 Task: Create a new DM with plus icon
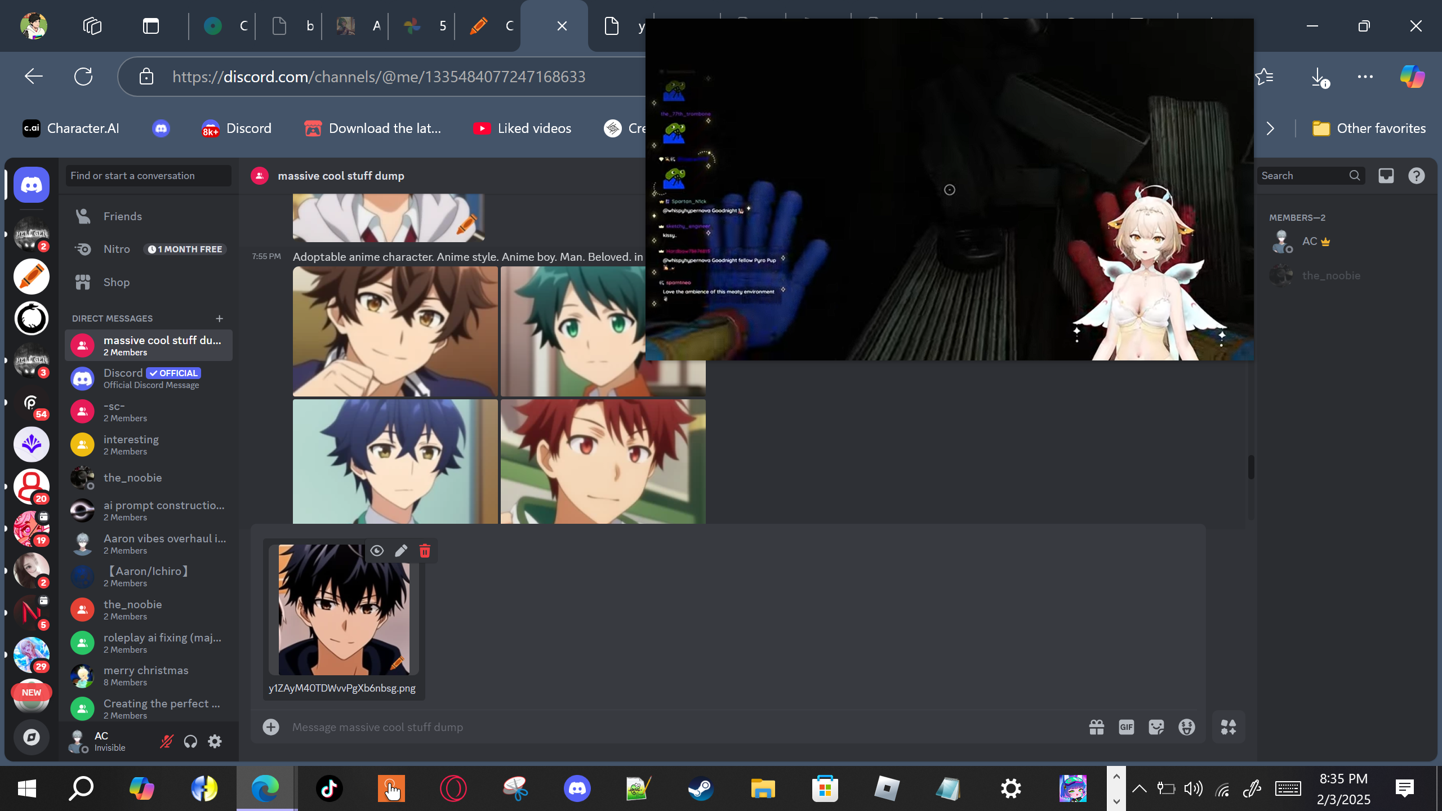pyautogui.click(x=220, y=319)
